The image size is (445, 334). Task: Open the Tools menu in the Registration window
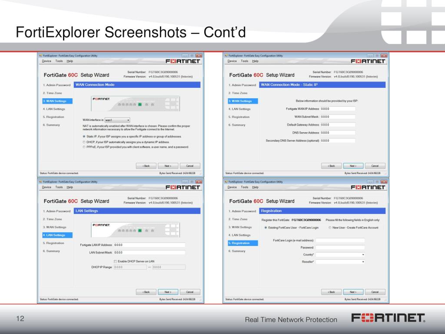[244, 187]
